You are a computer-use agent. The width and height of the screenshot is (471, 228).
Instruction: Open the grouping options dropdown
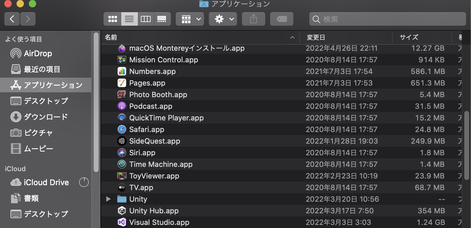tap(190, 19)
